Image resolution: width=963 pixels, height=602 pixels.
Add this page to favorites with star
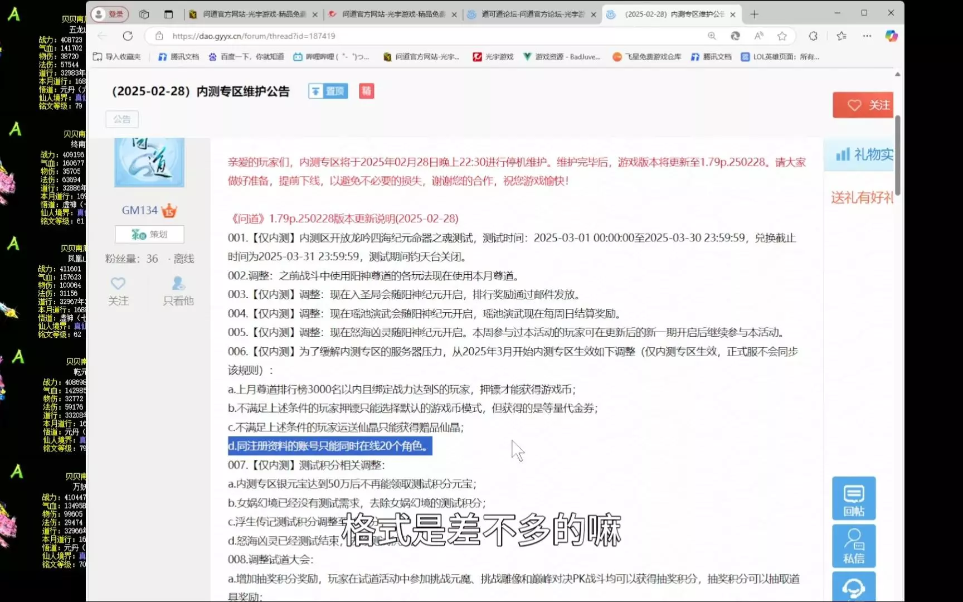[x=782, y=36]
